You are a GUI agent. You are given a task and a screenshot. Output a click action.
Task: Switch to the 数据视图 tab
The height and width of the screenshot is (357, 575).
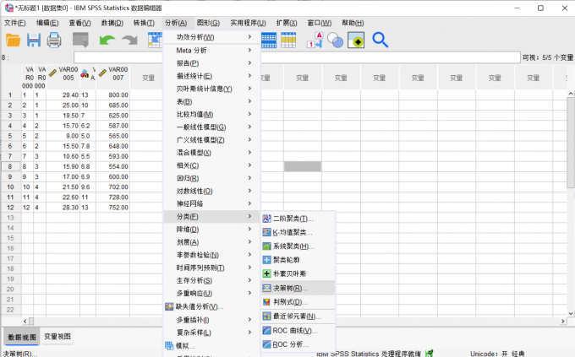click(22, 337)
